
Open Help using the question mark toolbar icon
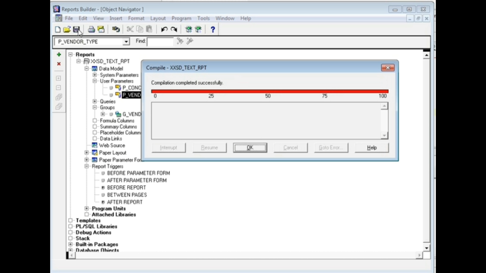[213, 29]
